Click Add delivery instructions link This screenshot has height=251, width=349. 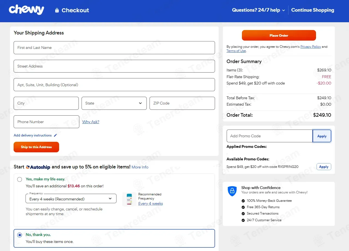click(33, 135)
